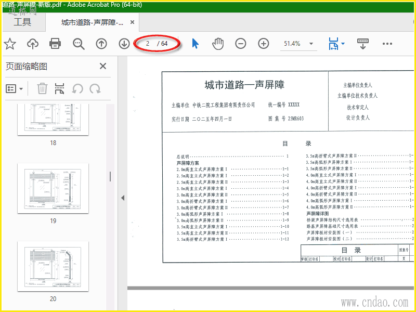
Task: Click the thumbnail panel scrollbar
Action: point(110,176)
